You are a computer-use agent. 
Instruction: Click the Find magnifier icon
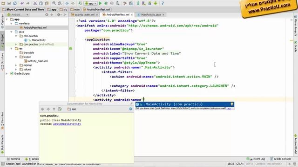pyautogui.click(x=54, y=3)
